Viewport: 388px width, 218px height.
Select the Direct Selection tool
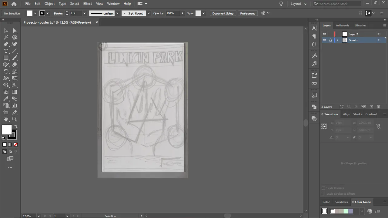click(15, 31)
